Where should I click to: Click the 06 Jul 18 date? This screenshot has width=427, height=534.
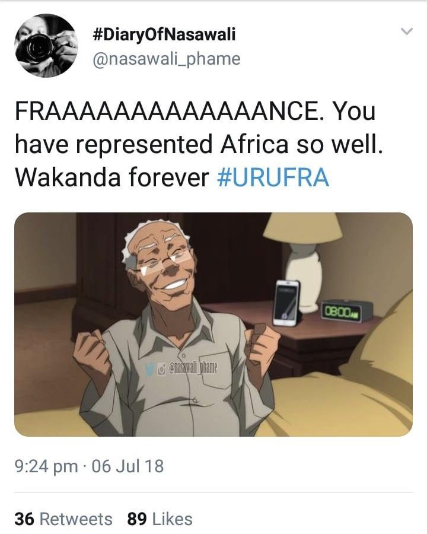pos(128,466)
